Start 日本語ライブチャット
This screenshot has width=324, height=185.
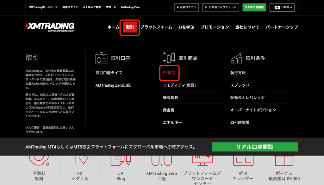tap(221, 7)
